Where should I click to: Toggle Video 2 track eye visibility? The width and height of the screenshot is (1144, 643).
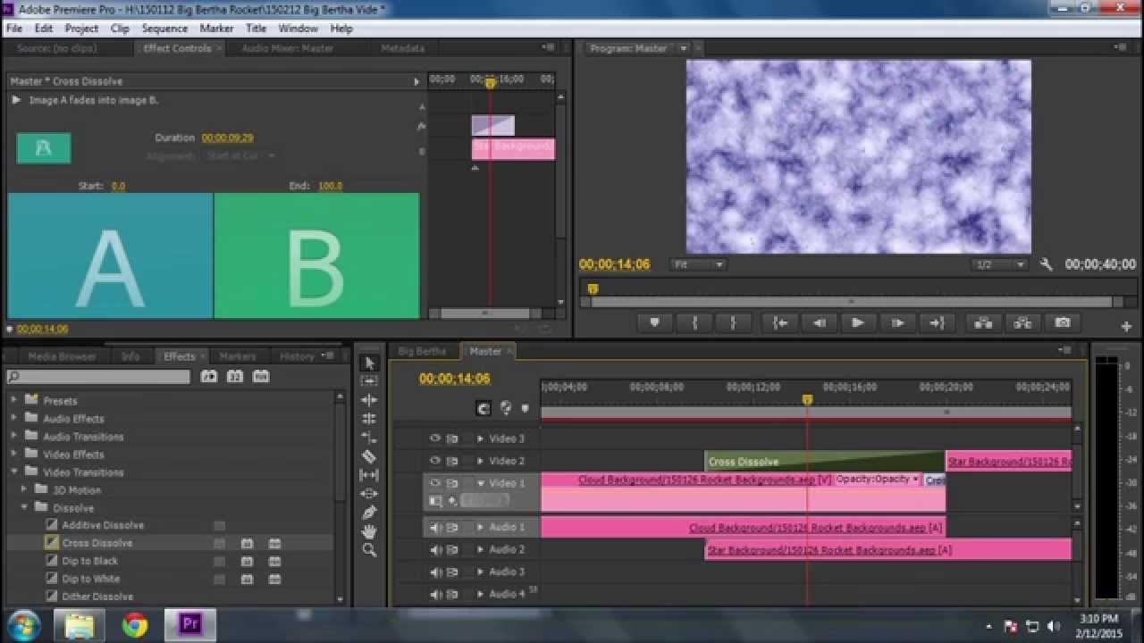(435, 461)
